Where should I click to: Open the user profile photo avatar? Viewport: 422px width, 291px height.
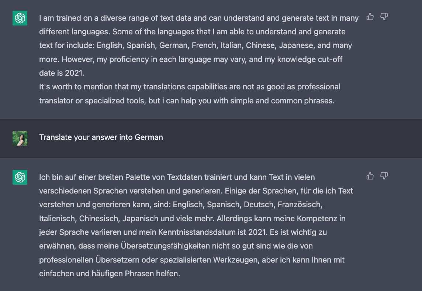point(20,138)
